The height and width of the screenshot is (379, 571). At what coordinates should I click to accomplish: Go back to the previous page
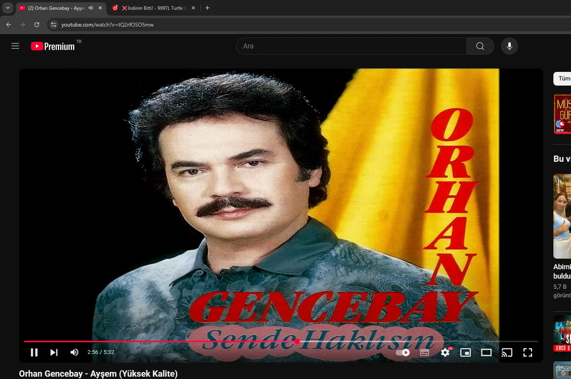[9, 25]
